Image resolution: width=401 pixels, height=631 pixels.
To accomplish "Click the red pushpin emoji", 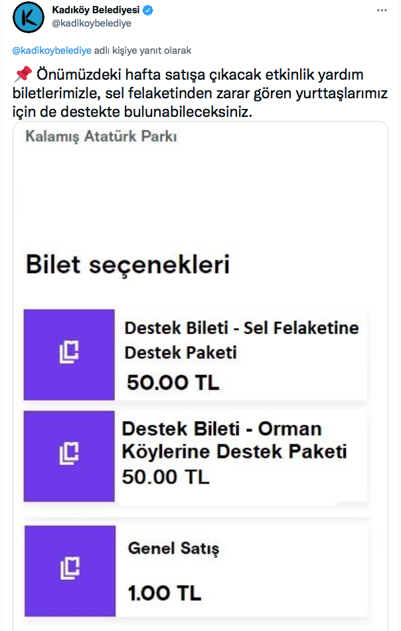I will 23,75.
